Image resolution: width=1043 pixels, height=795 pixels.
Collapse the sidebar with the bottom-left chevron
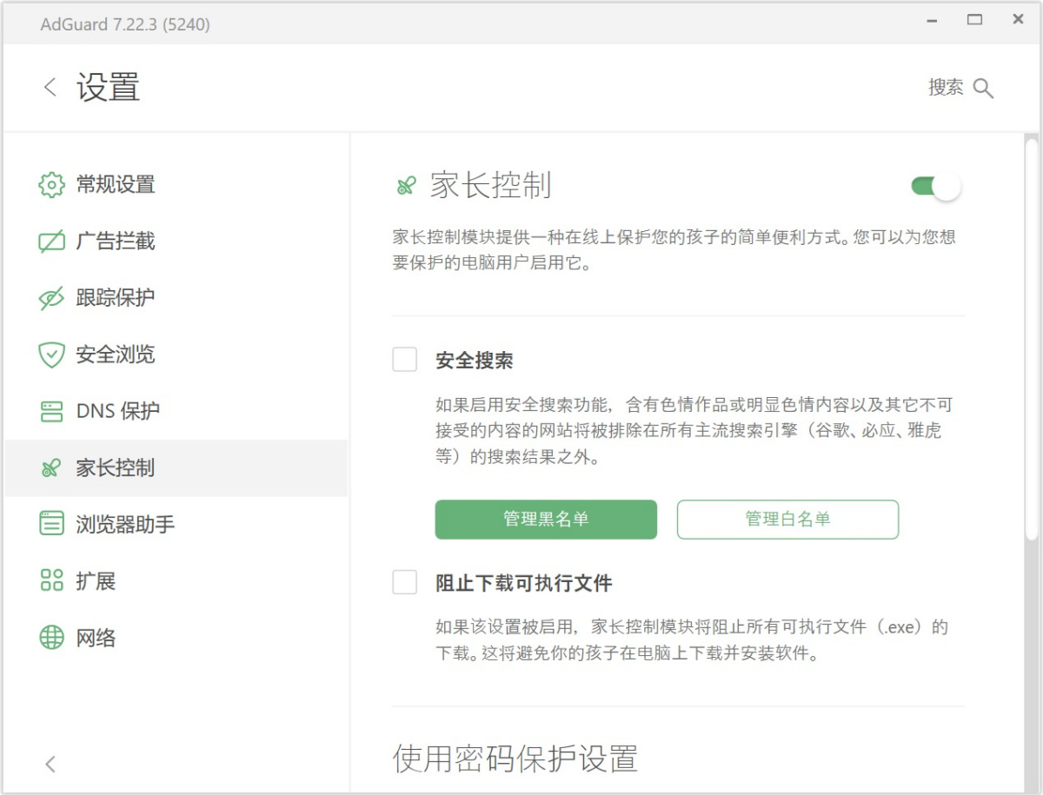(50, 764)
